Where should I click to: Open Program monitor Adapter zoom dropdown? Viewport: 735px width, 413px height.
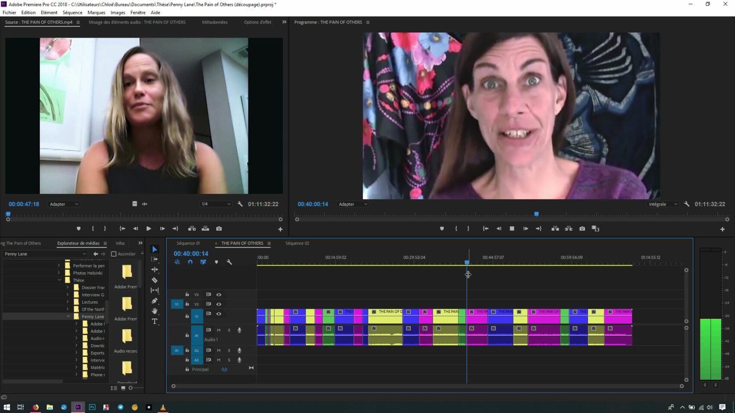coord(353,204)
